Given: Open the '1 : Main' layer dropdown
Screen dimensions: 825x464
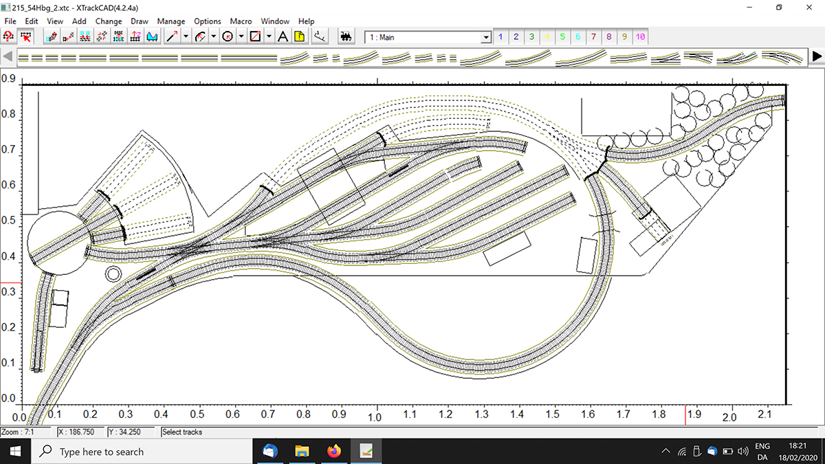Looking at the screenshot, I should click(x=486, y=37).
